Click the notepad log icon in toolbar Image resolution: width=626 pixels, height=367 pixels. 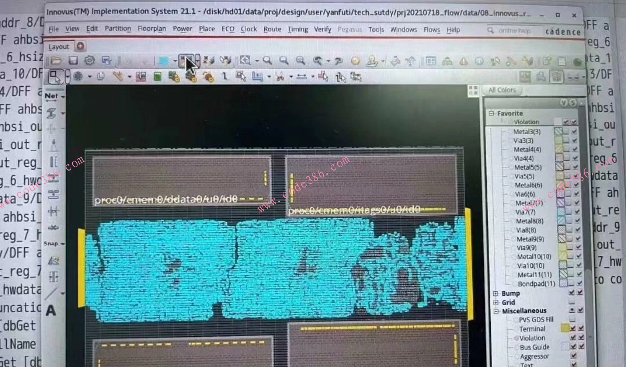pos(562,62)
